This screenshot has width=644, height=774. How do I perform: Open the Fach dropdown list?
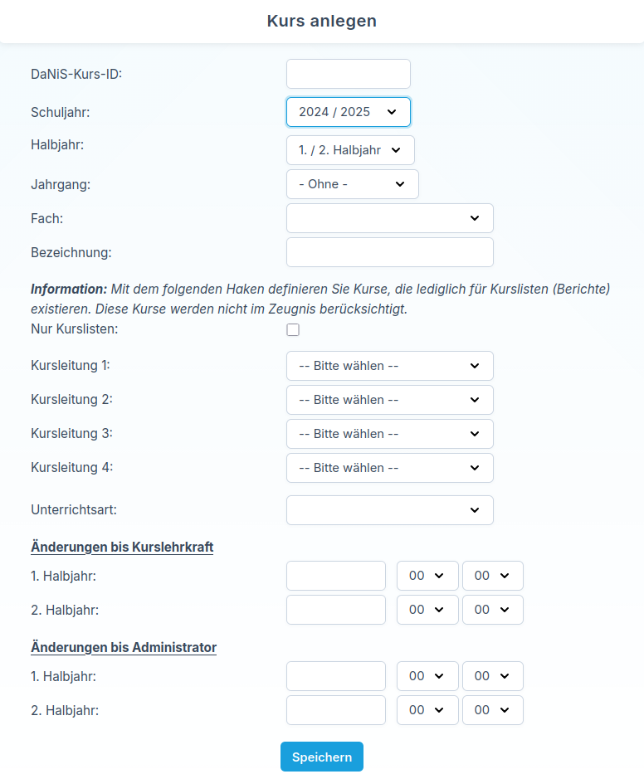tap(389, 218)
